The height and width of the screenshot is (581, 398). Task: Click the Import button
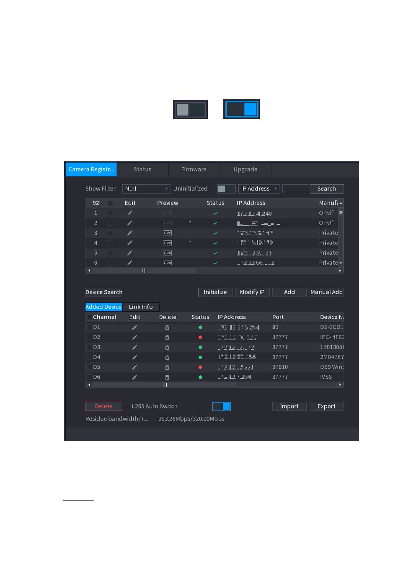(x=289, y=406)
